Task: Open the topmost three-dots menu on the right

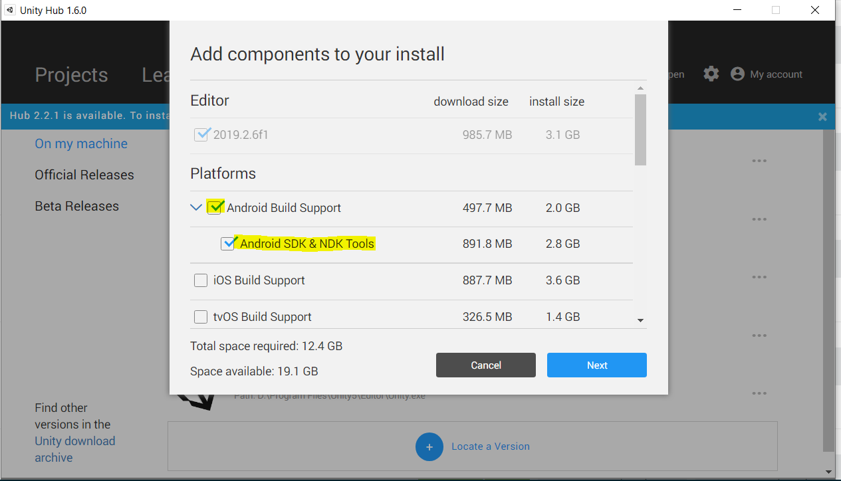Action: pyautogui.click(x=760, y=161)
